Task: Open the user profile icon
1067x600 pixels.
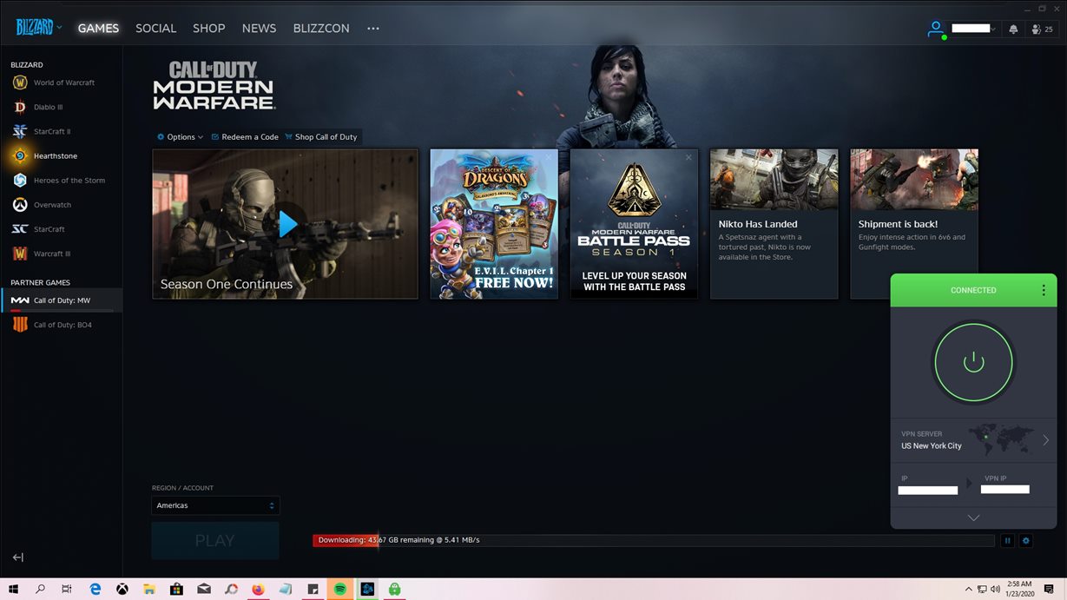Action: tap(936, 29)
